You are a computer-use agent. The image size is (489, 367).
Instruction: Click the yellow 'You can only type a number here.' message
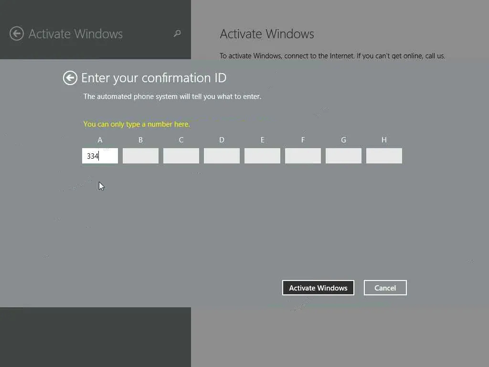137,124
